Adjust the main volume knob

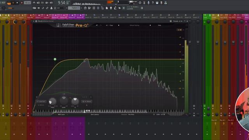4,8
